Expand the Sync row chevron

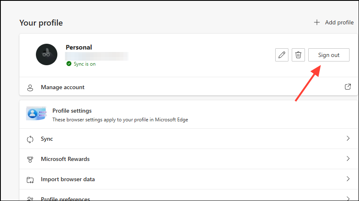(348, 139)
